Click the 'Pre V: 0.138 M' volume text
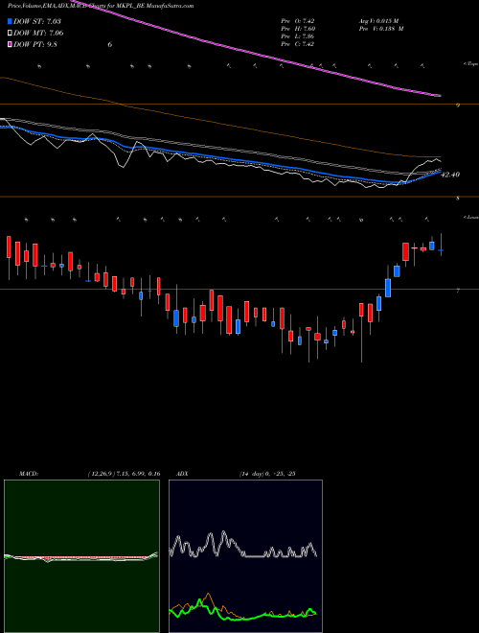The width and height of the screenshot is (479, 633). [381, 29]
